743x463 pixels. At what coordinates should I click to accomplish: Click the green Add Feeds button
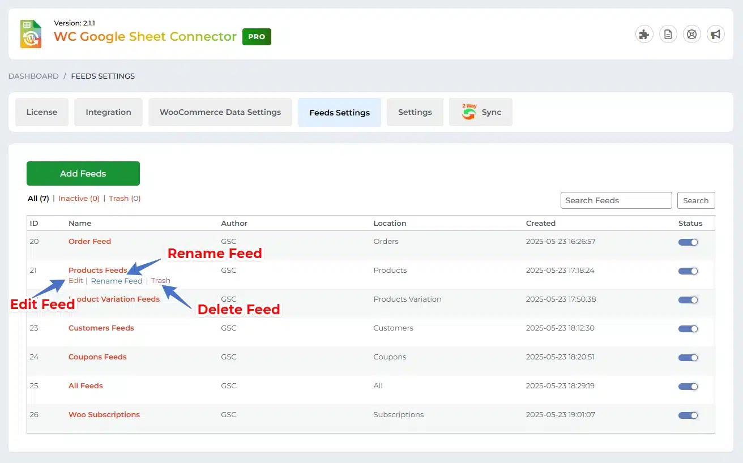coord(83,174)
